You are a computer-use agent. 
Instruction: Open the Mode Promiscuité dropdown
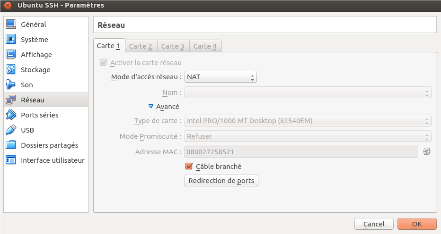(x=308, y=136)
